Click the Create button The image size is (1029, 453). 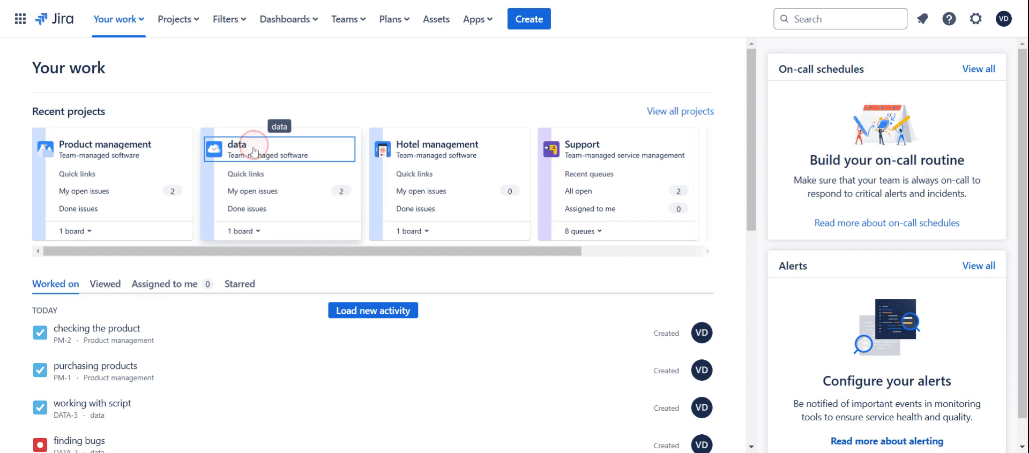pos(529,19)
